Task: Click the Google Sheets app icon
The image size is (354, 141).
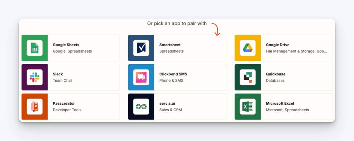Action: (35, 48)
